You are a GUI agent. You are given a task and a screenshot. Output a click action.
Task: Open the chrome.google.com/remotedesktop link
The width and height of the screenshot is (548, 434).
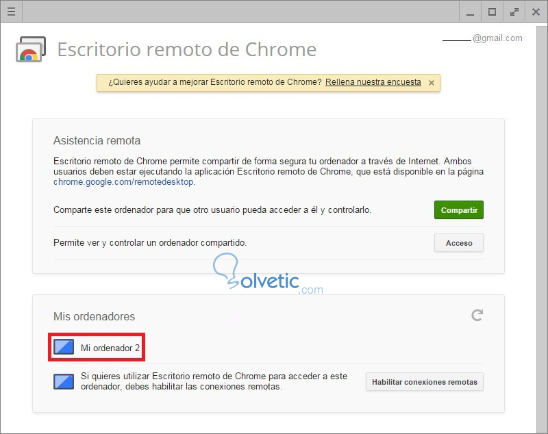click(123, 182)
